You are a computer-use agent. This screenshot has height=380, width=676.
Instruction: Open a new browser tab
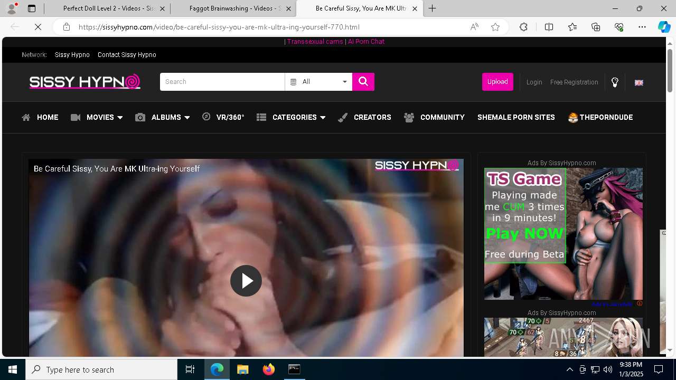click(x=432, y=8)
